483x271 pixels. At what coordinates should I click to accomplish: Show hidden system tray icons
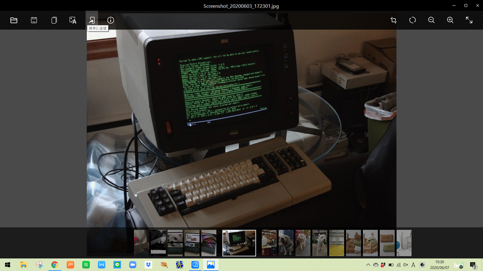click(368, 265)
